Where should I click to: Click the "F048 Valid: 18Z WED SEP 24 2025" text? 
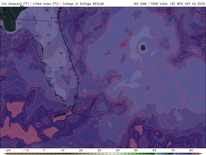(178, 4)
